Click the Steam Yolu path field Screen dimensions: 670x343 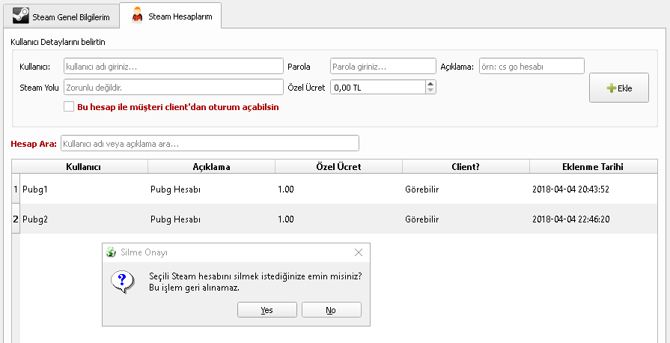[173, 88]
